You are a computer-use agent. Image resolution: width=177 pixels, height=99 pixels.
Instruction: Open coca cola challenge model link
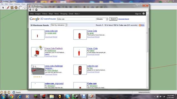click(54, 67)
